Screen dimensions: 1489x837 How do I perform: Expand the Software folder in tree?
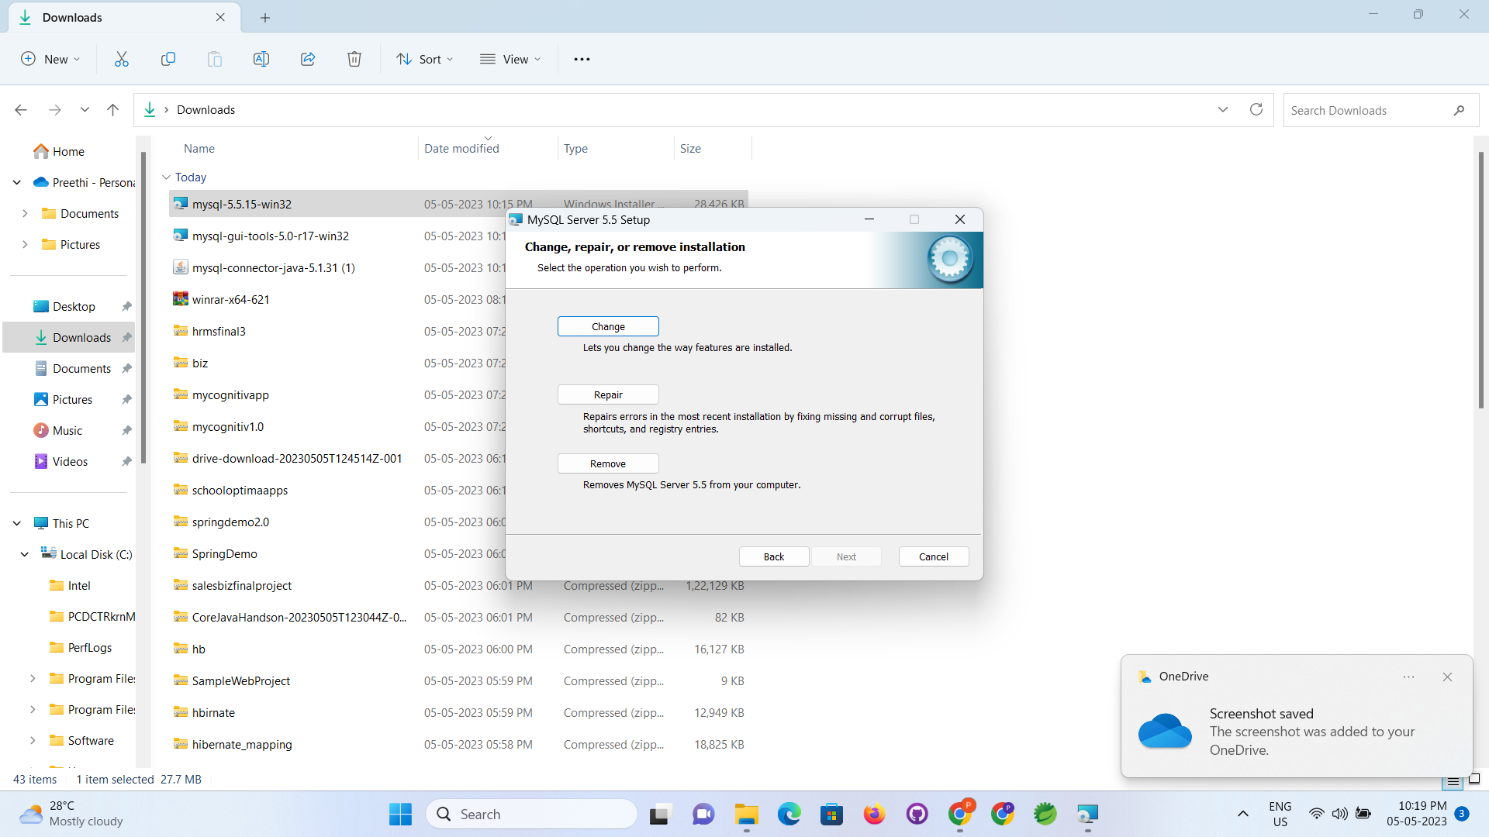(x=33, y=740)
